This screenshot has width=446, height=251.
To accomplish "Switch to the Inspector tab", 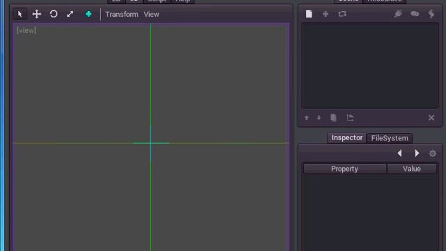I will tap(347, 138).
